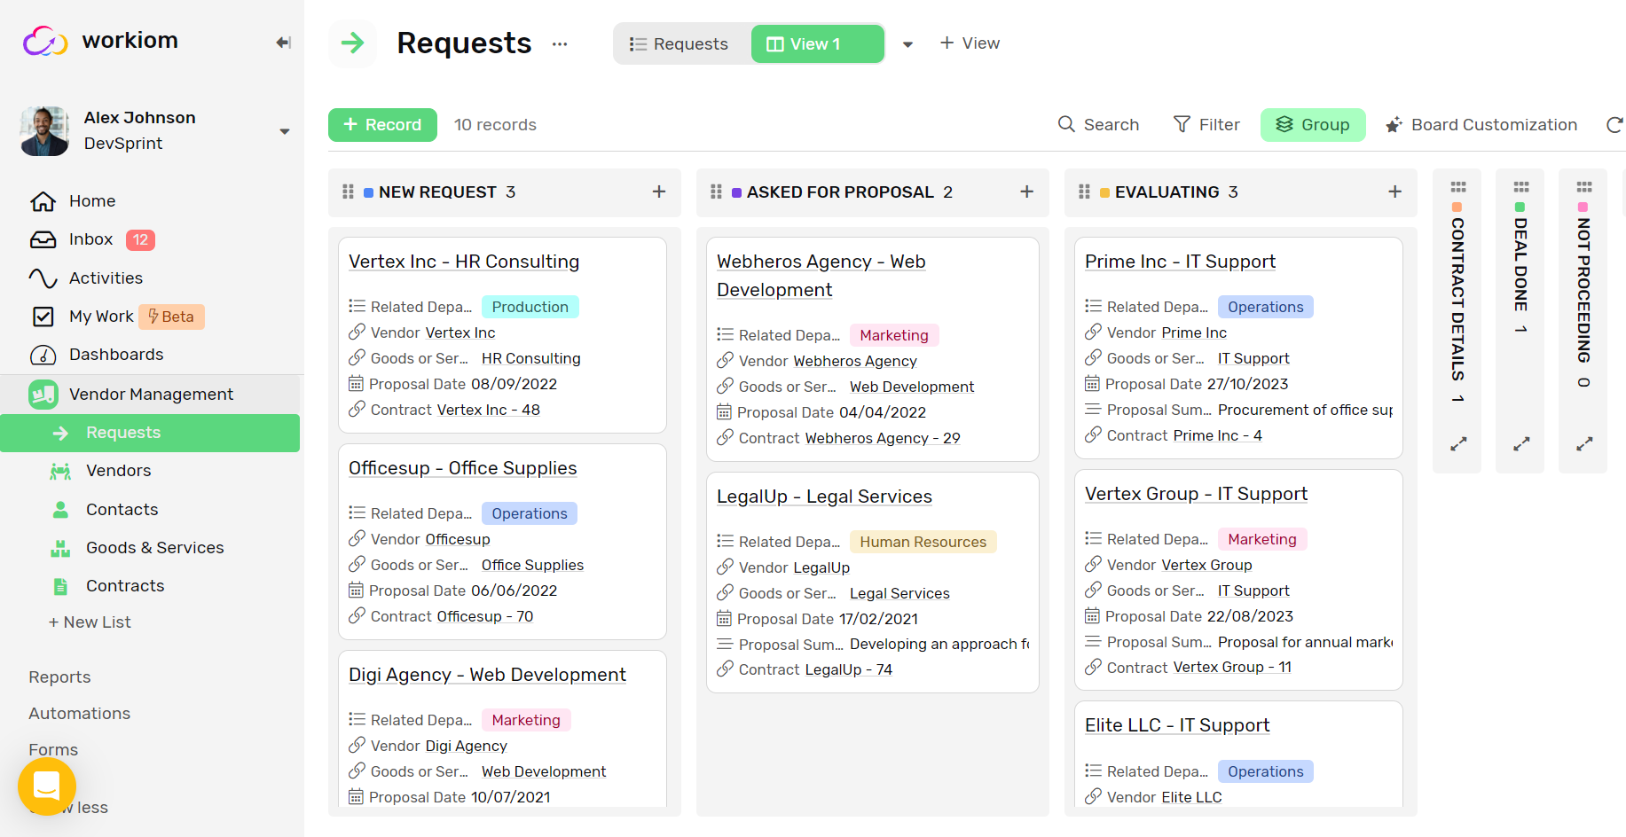Open the live chat support widget
The image size is (1626, 837).
(46, 786)
